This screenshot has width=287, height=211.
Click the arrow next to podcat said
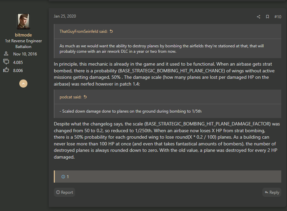(x=85, y=97)
